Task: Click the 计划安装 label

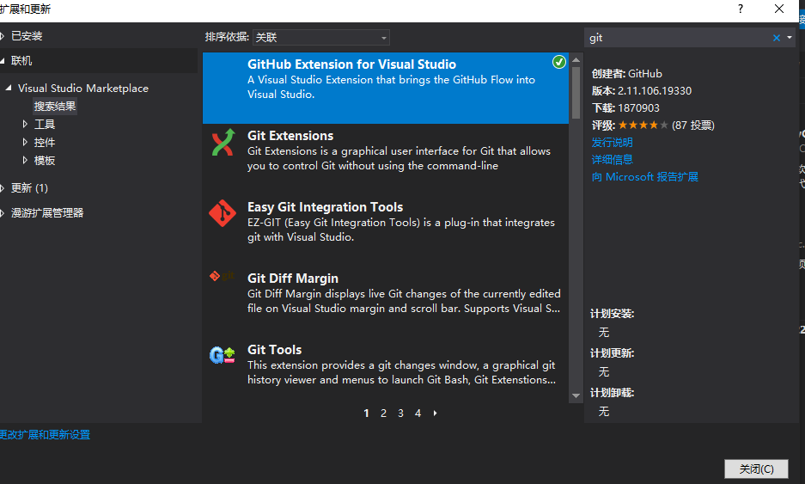Action: [x=612, y=314]
